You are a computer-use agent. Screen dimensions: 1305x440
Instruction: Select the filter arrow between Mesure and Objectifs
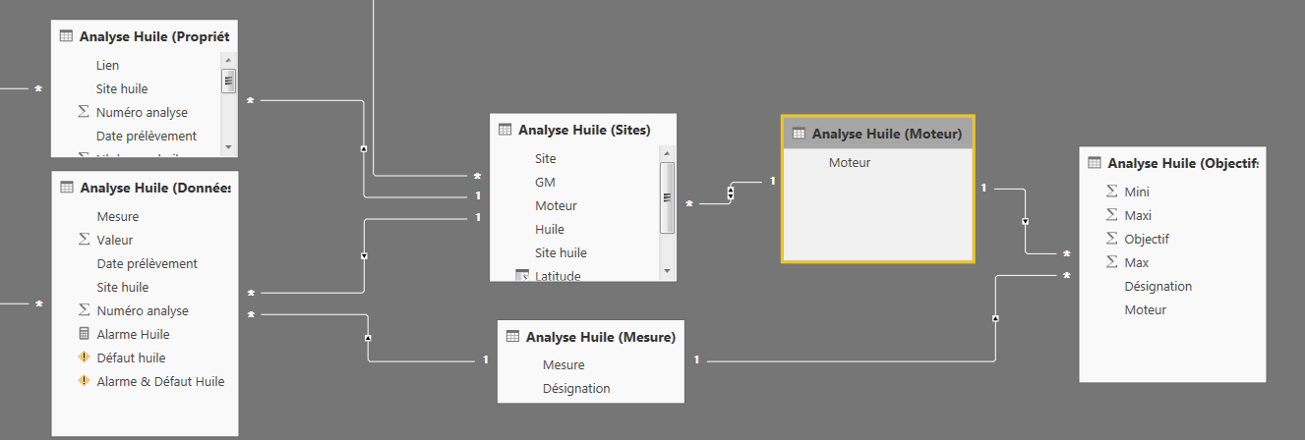pyautogui.click(x=996, y=318)
